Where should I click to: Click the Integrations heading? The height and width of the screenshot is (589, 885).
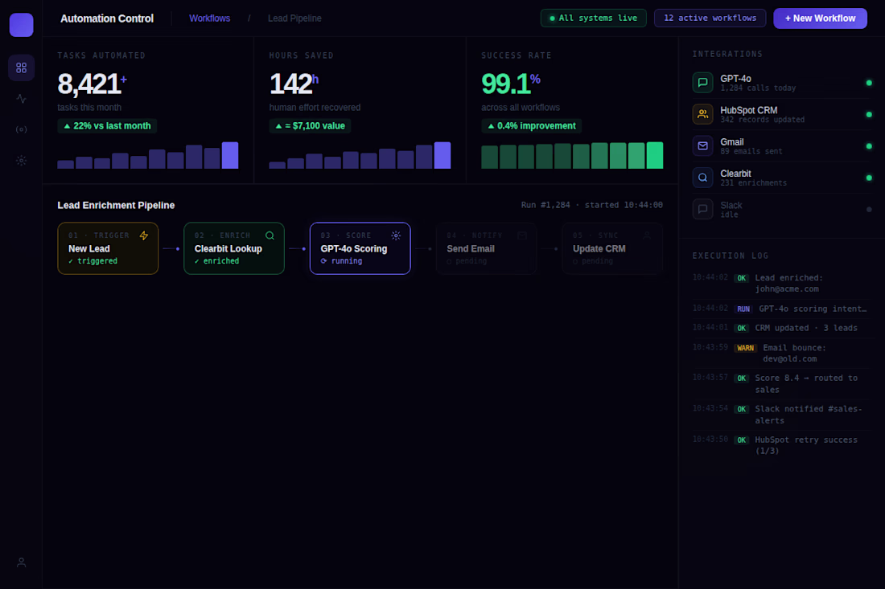(x=727, y=54)
